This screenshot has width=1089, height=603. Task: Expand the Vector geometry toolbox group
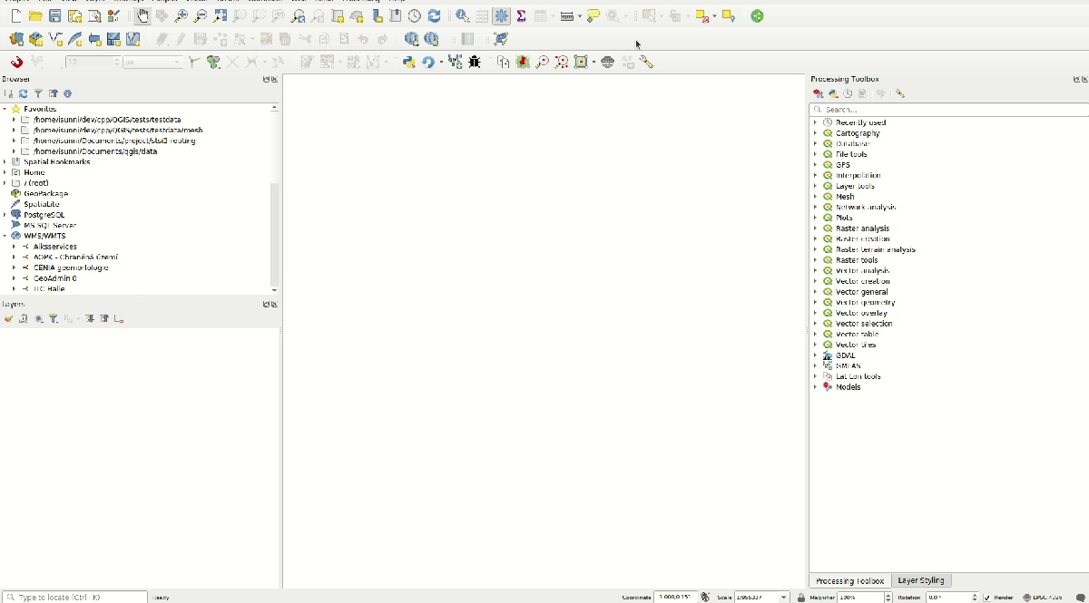click(815, 303)
